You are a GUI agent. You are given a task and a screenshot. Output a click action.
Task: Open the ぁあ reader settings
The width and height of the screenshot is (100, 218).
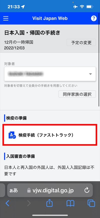(x=13, y=190)
